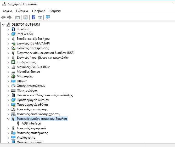This screenshot has height=147, width=175.
Task: Expand the Οθόνες category arrow
Action: coord(8,81)
